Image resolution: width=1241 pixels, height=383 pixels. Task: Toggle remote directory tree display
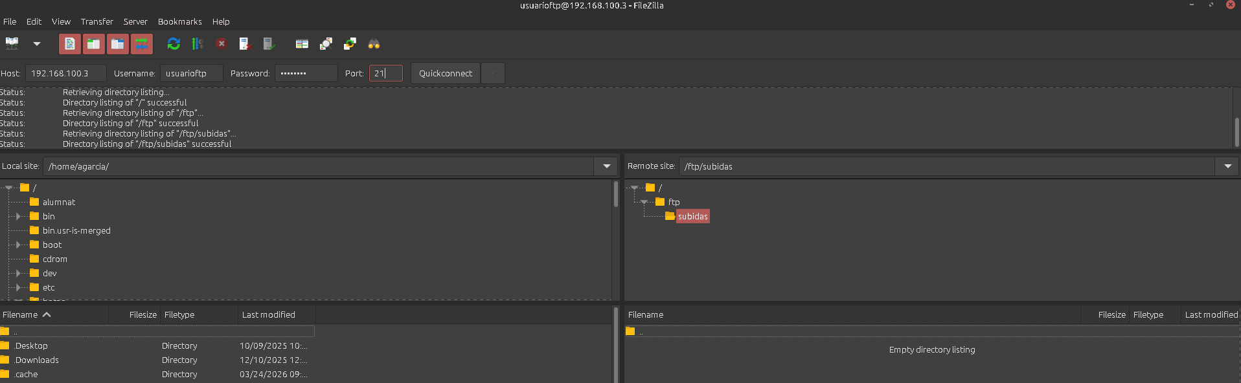[118, 44]
